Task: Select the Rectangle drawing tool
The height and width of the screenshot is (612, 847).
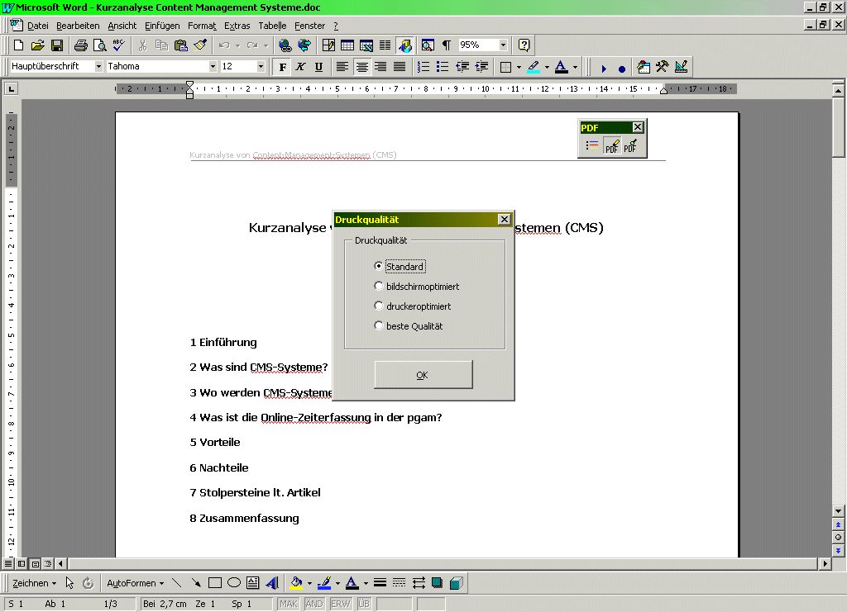Action: [215, 583]
